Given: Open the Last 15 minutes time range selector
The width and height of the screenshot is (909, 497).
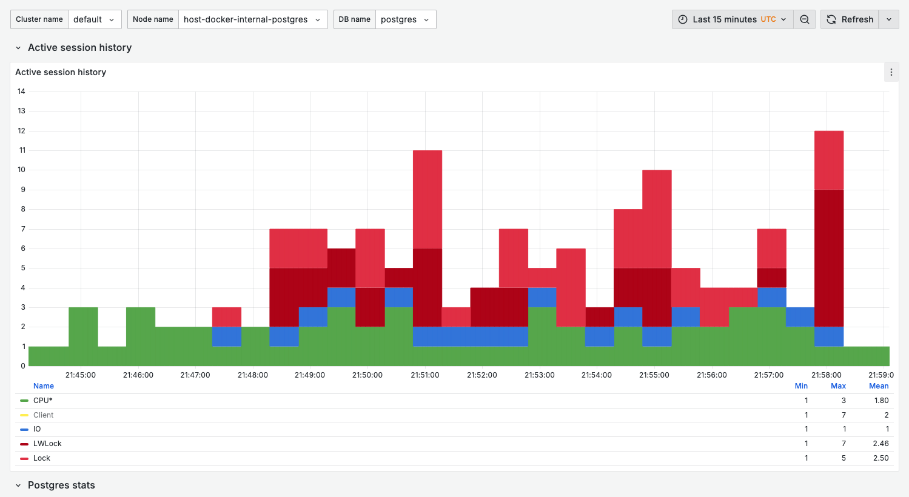Looking at the screenshot, I should point(733,19).
